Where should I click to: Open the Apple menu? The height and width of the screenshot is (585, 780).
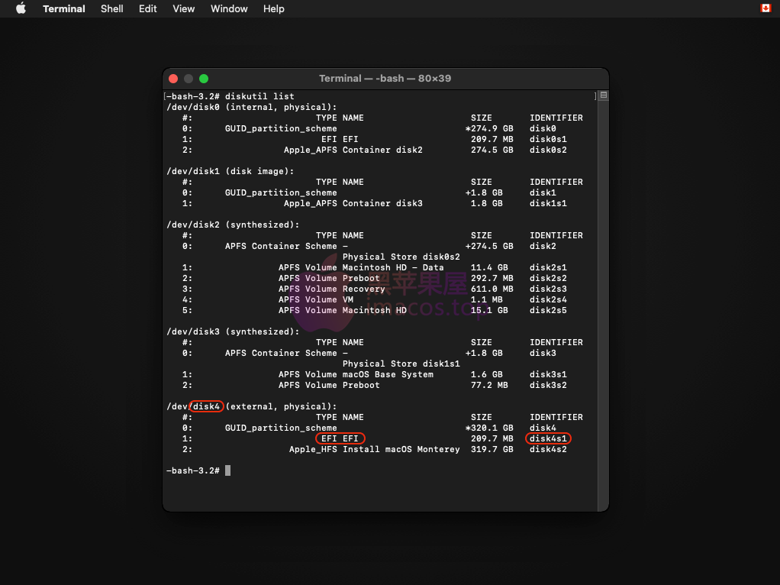(x=21, y=8)
